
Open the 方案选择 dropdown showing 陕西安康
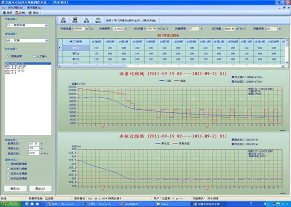click(x=27, y=25)
